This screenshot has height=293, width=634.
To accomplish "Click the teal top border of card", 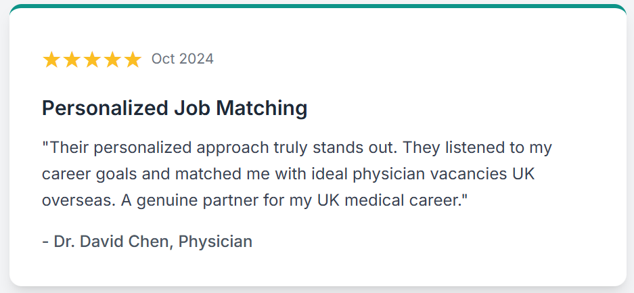I will click(318, 6).
